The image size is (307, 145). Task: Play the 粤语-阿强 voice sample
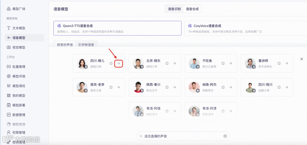pos(142,115)
